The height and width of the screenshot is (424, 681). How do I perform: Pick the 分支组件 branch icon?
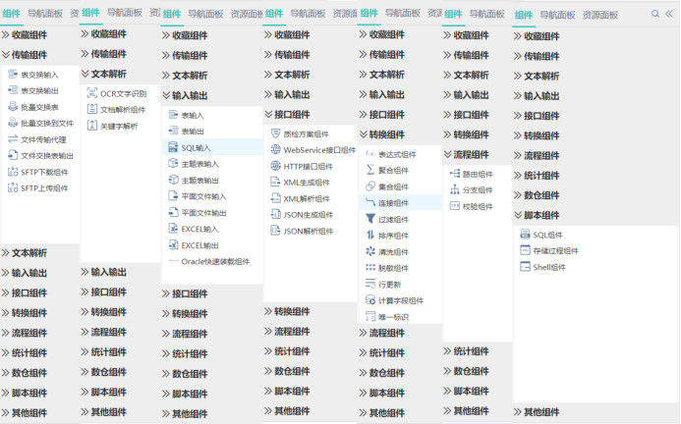[x=455, y=189]
